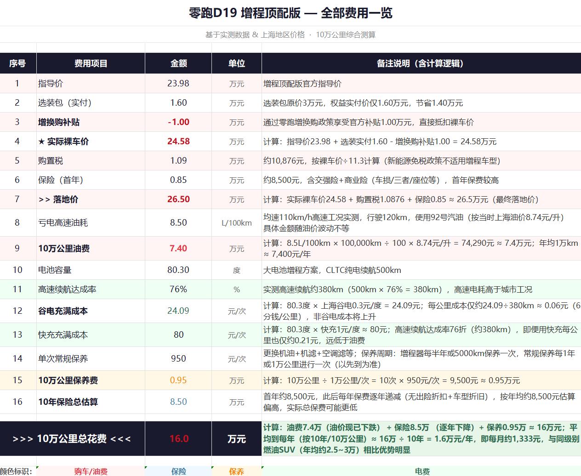
Task: Click the 保险 legend cell
Action: pos(178,471)
